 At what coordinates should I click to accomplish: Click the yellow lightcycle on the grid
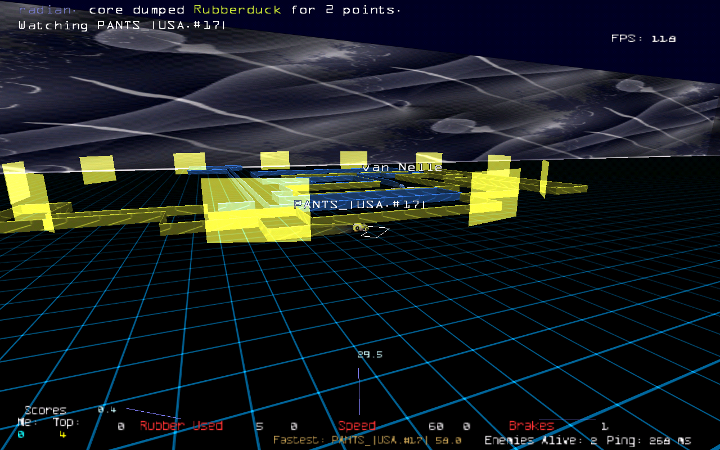pos(359,228)
